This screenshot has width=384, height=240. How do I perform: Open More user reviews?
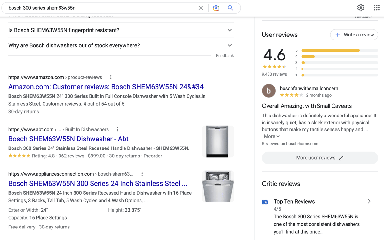click(320, 158)
